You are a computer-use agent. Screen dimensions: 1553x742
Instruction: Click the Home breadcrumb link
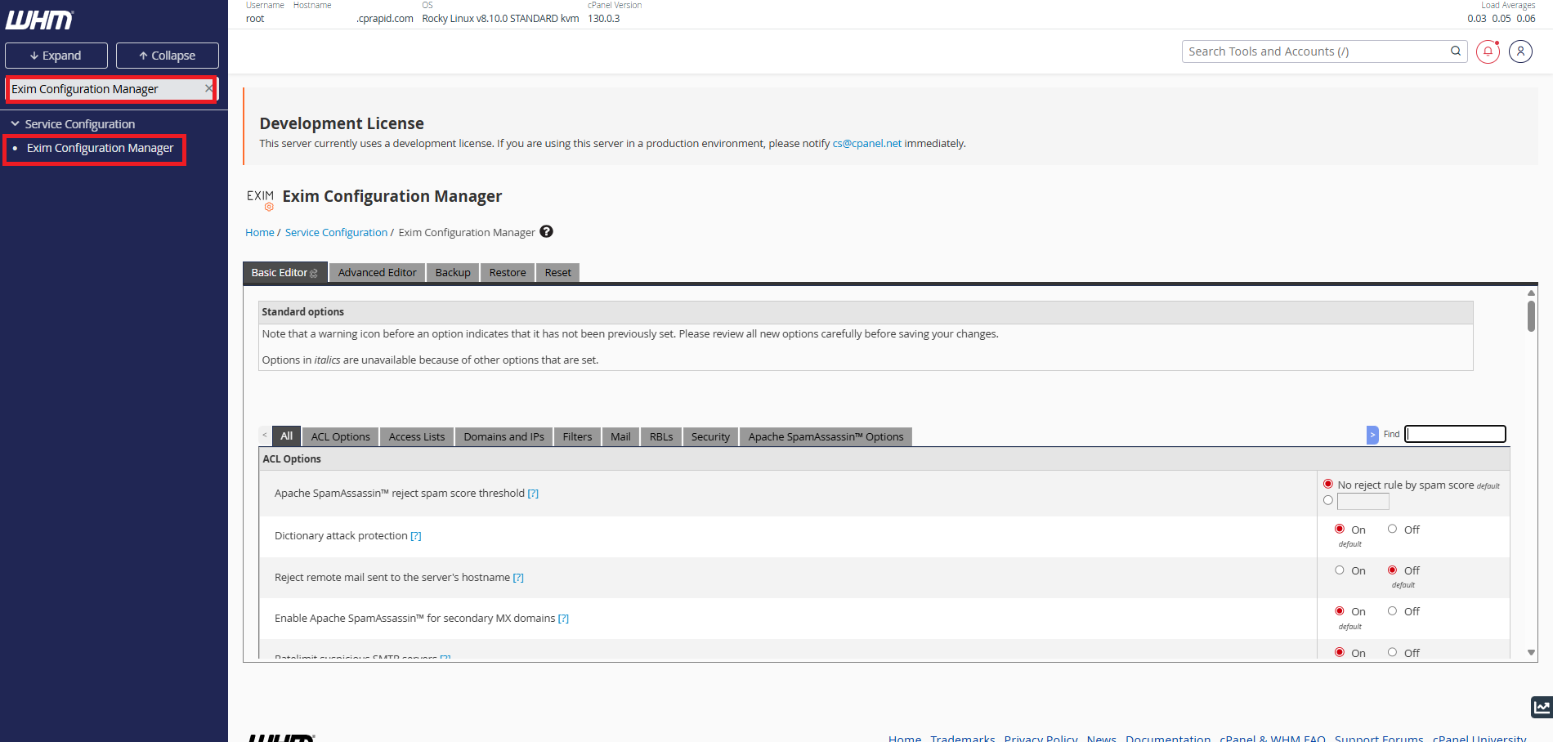[x=260, y=232]
